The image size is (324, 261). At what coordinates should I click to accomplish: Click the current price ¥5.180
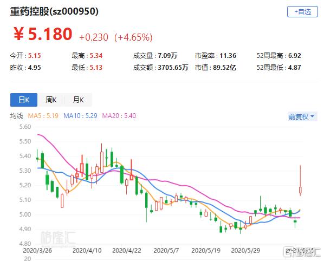tap(43, 34)
